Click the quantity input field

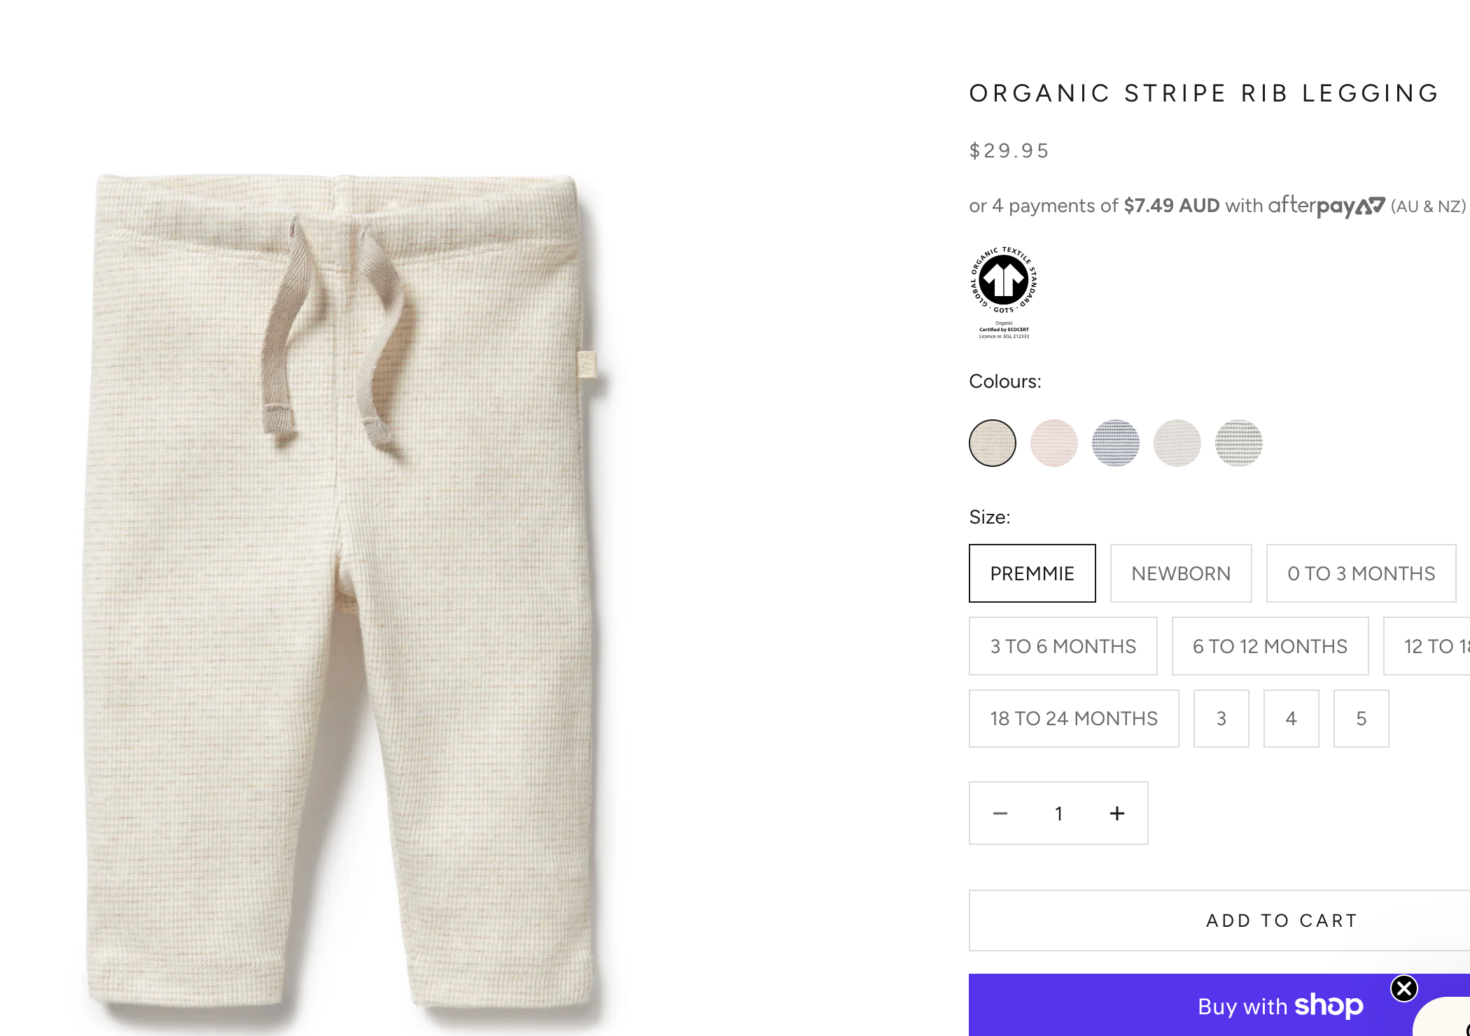click(x=1058, y=813)
